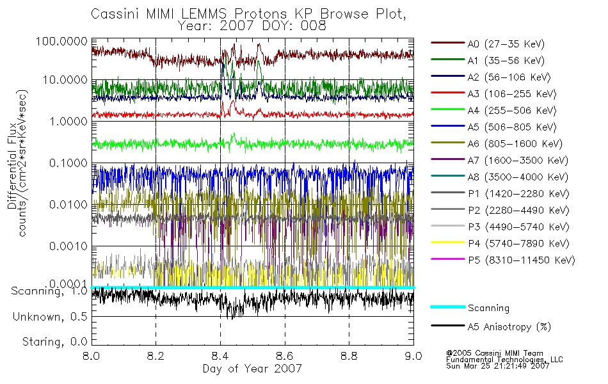The width and height of the screenshot is (608, 384).
Task: Click the 8.6 x-axis tick label
Action: pos(285,356)
